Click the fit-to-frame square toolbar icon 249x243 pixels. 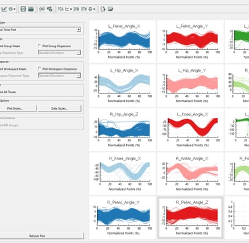(23, 9)
